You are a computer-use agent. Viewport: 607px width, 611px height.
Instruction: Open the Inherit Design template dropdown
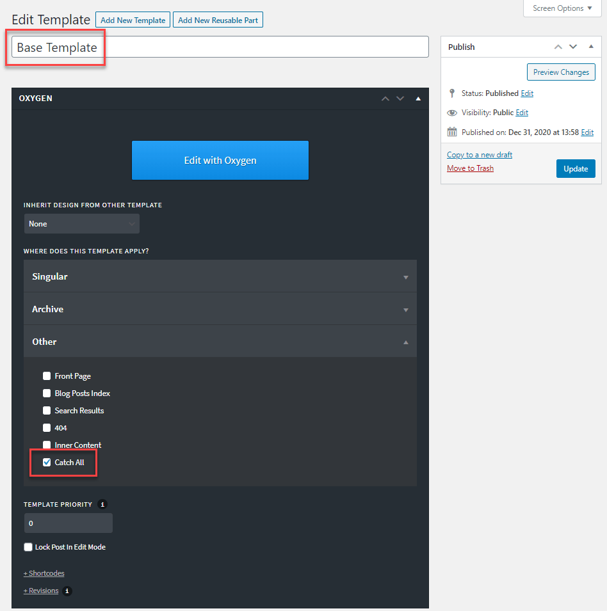tap(81, 223)
